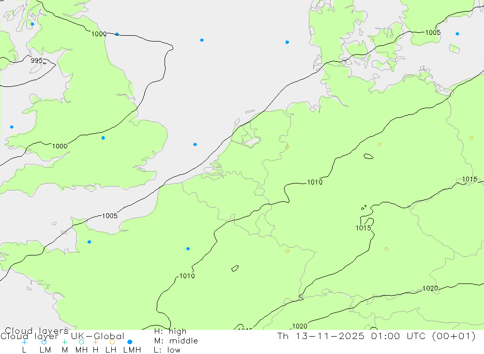
Task: Select blue marker beside northern England 1000 label
Action: (117, 34)
